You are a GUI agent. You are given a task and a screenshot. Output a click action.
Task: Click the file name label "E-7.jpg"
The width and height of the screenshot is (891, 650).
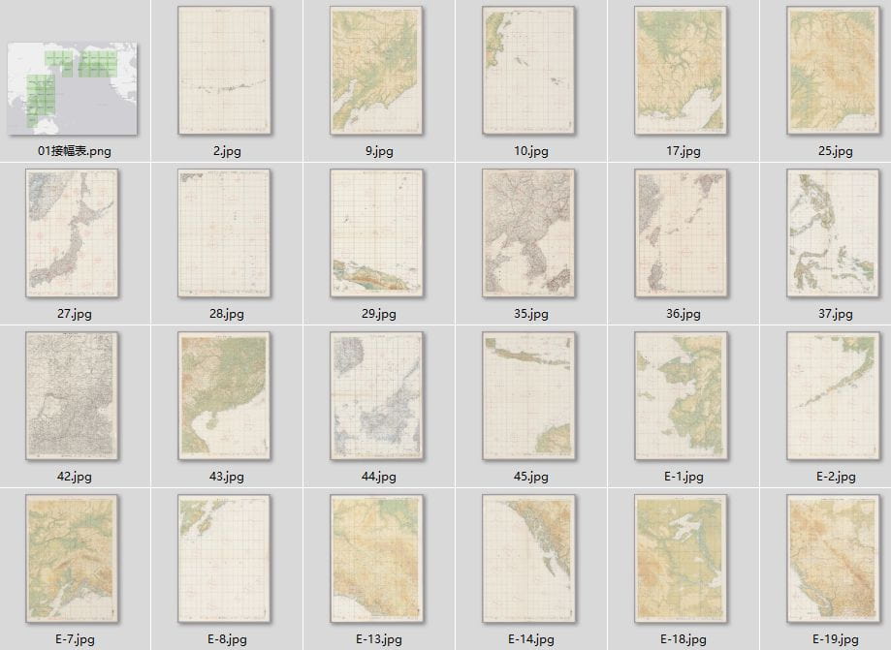point(75,639)
